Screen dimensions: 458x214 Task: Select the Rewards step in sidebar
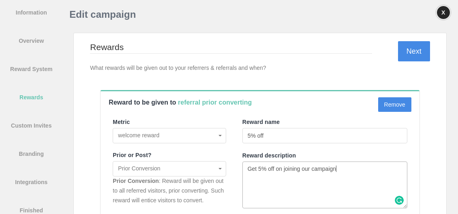coord(31,97)
